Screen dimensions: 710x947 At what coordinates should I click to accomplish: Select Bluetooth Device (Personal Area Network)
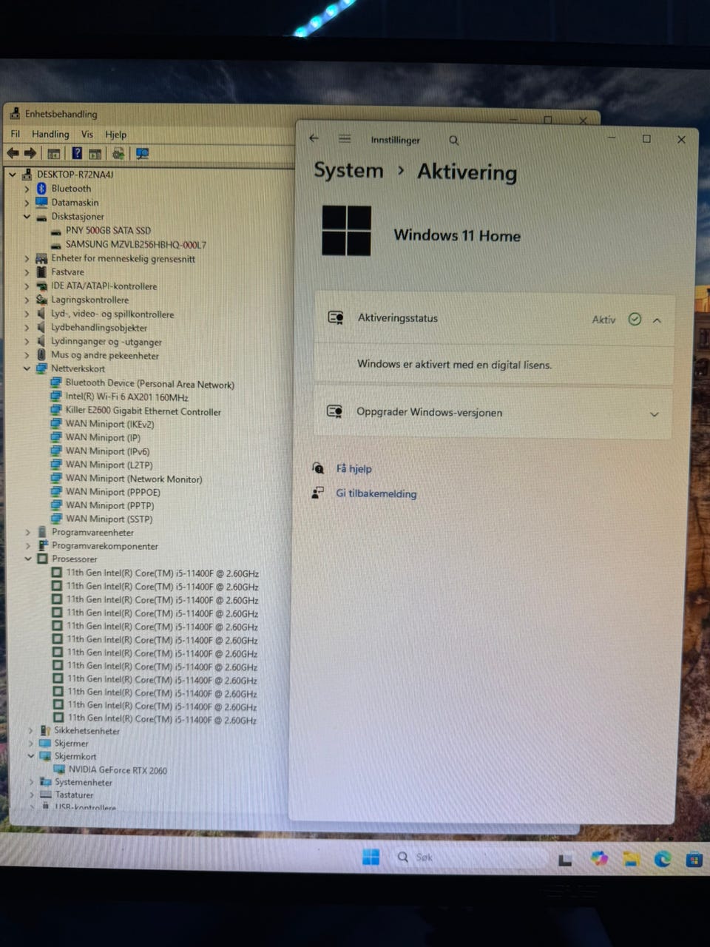pyautogui.click(x=149, y=383)
